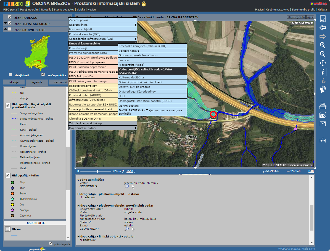Click the Odjava logout link
The width and height of the screenshot is (330, 251).
pos(322,9)
